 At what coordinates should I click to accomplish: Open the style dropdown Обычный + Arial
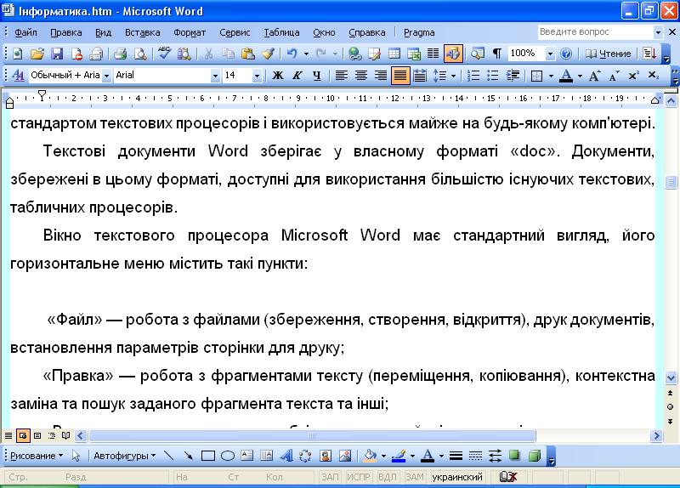pos(106,76)
